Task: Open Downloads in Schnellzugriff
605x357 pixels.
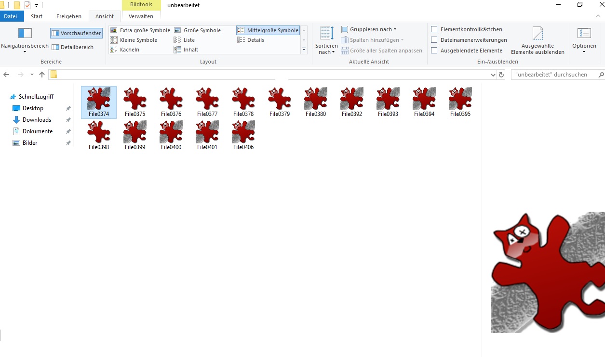Action: (37, 120)
